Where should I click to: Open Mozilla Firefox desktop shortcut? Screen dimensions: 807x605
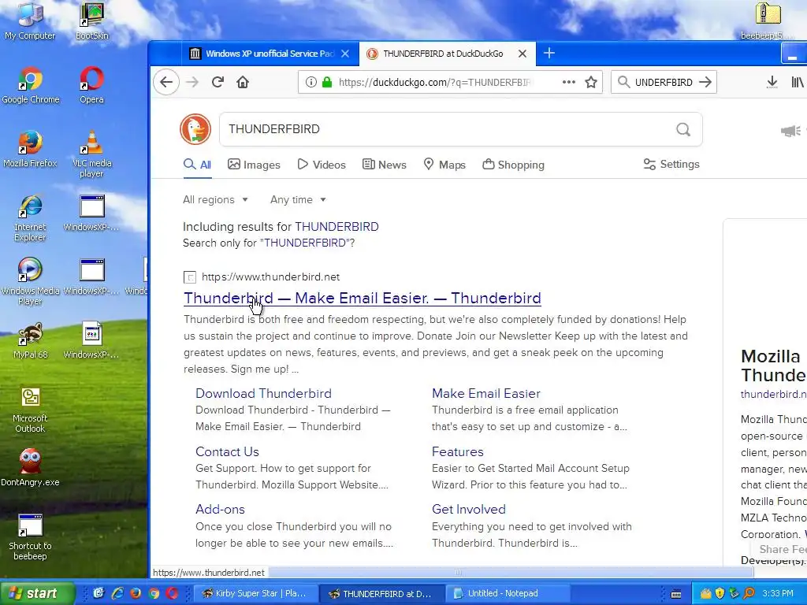coord(30,149)
